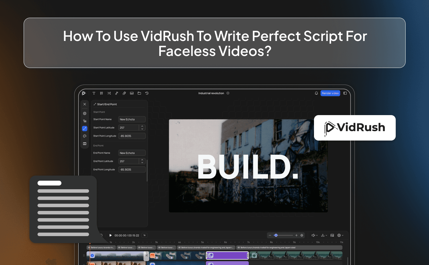Click the BUILD. video preview canvas
This screenshot has height=265, width=429.
(x=248, y=166)
